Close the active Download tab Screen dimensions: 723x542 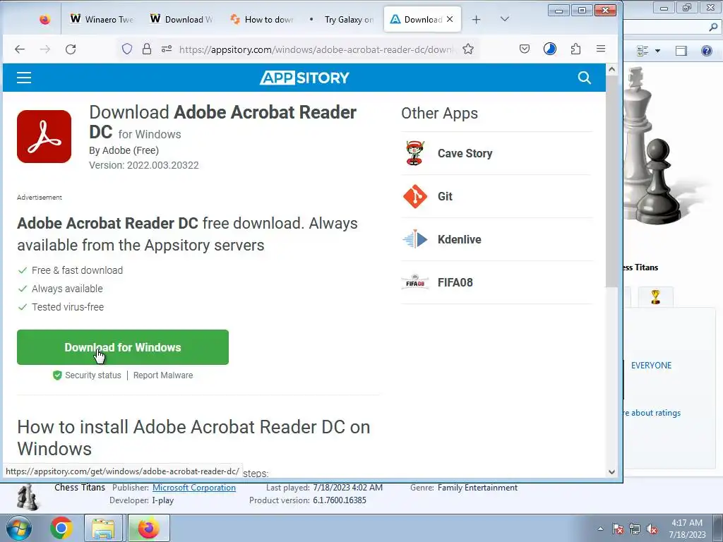pyautogui.click(x=450, y=19)
